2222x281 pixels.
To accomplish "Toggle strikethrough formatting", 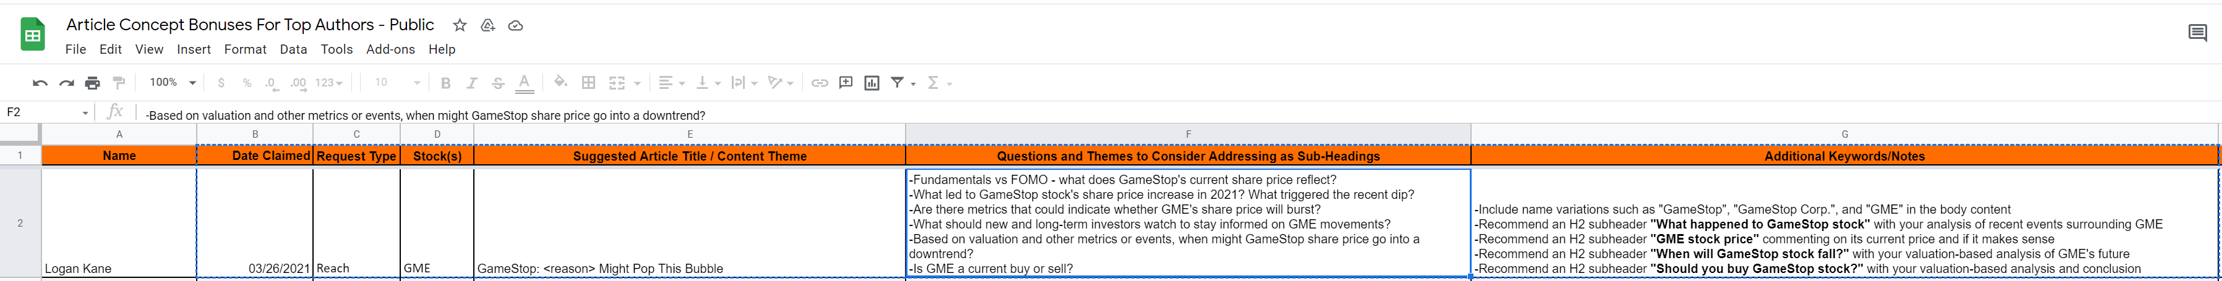I will (x=498, y=83).
